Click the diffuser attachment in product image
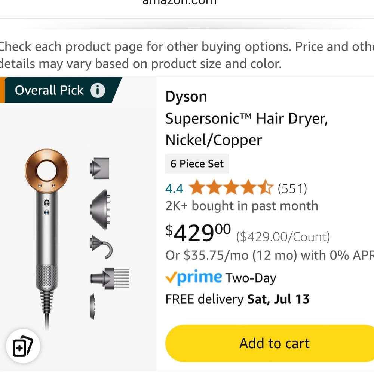The width and height of the screenshot is (374, 374). coord(99,209)
